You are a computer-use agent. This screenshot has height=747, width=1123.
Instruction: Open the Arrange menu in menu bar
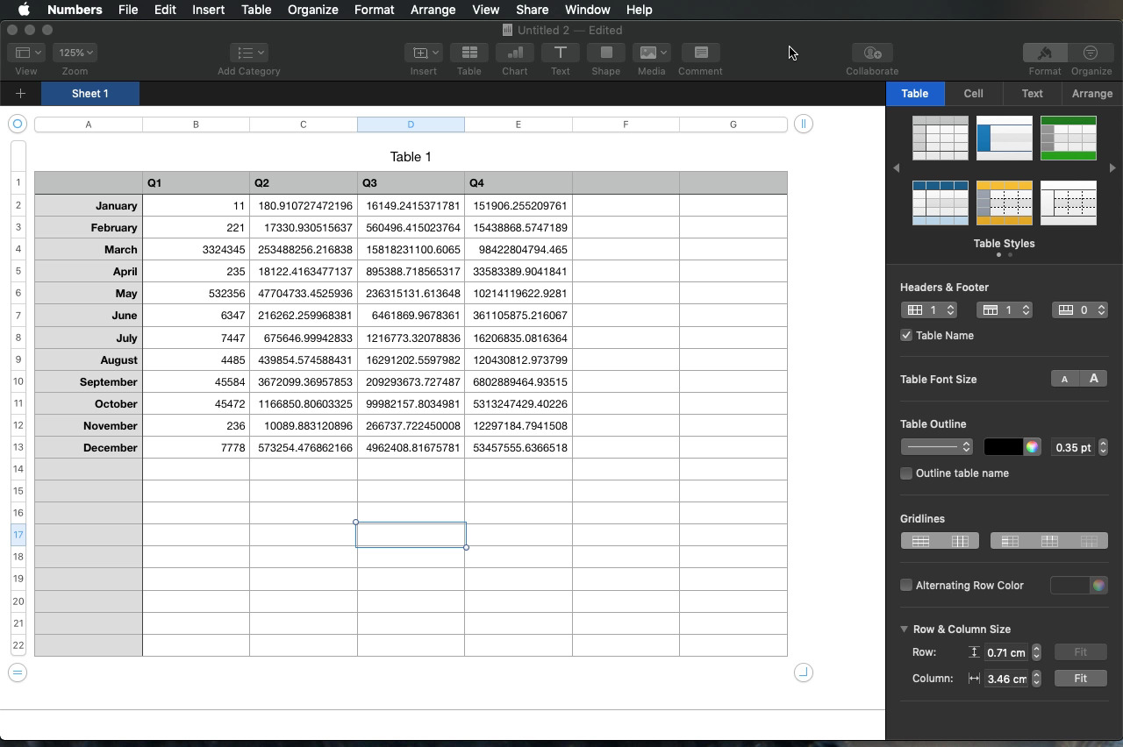[x=433, y=10]
